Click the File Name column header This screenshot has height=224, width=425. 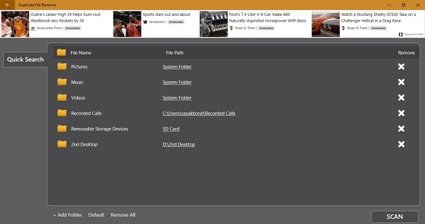click(81, 53)
